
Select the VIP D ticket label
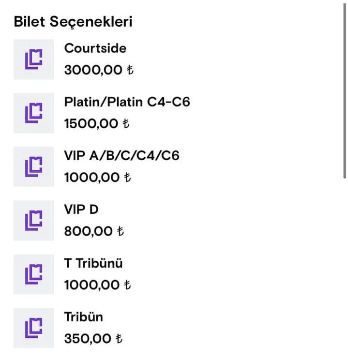[81, 210]
